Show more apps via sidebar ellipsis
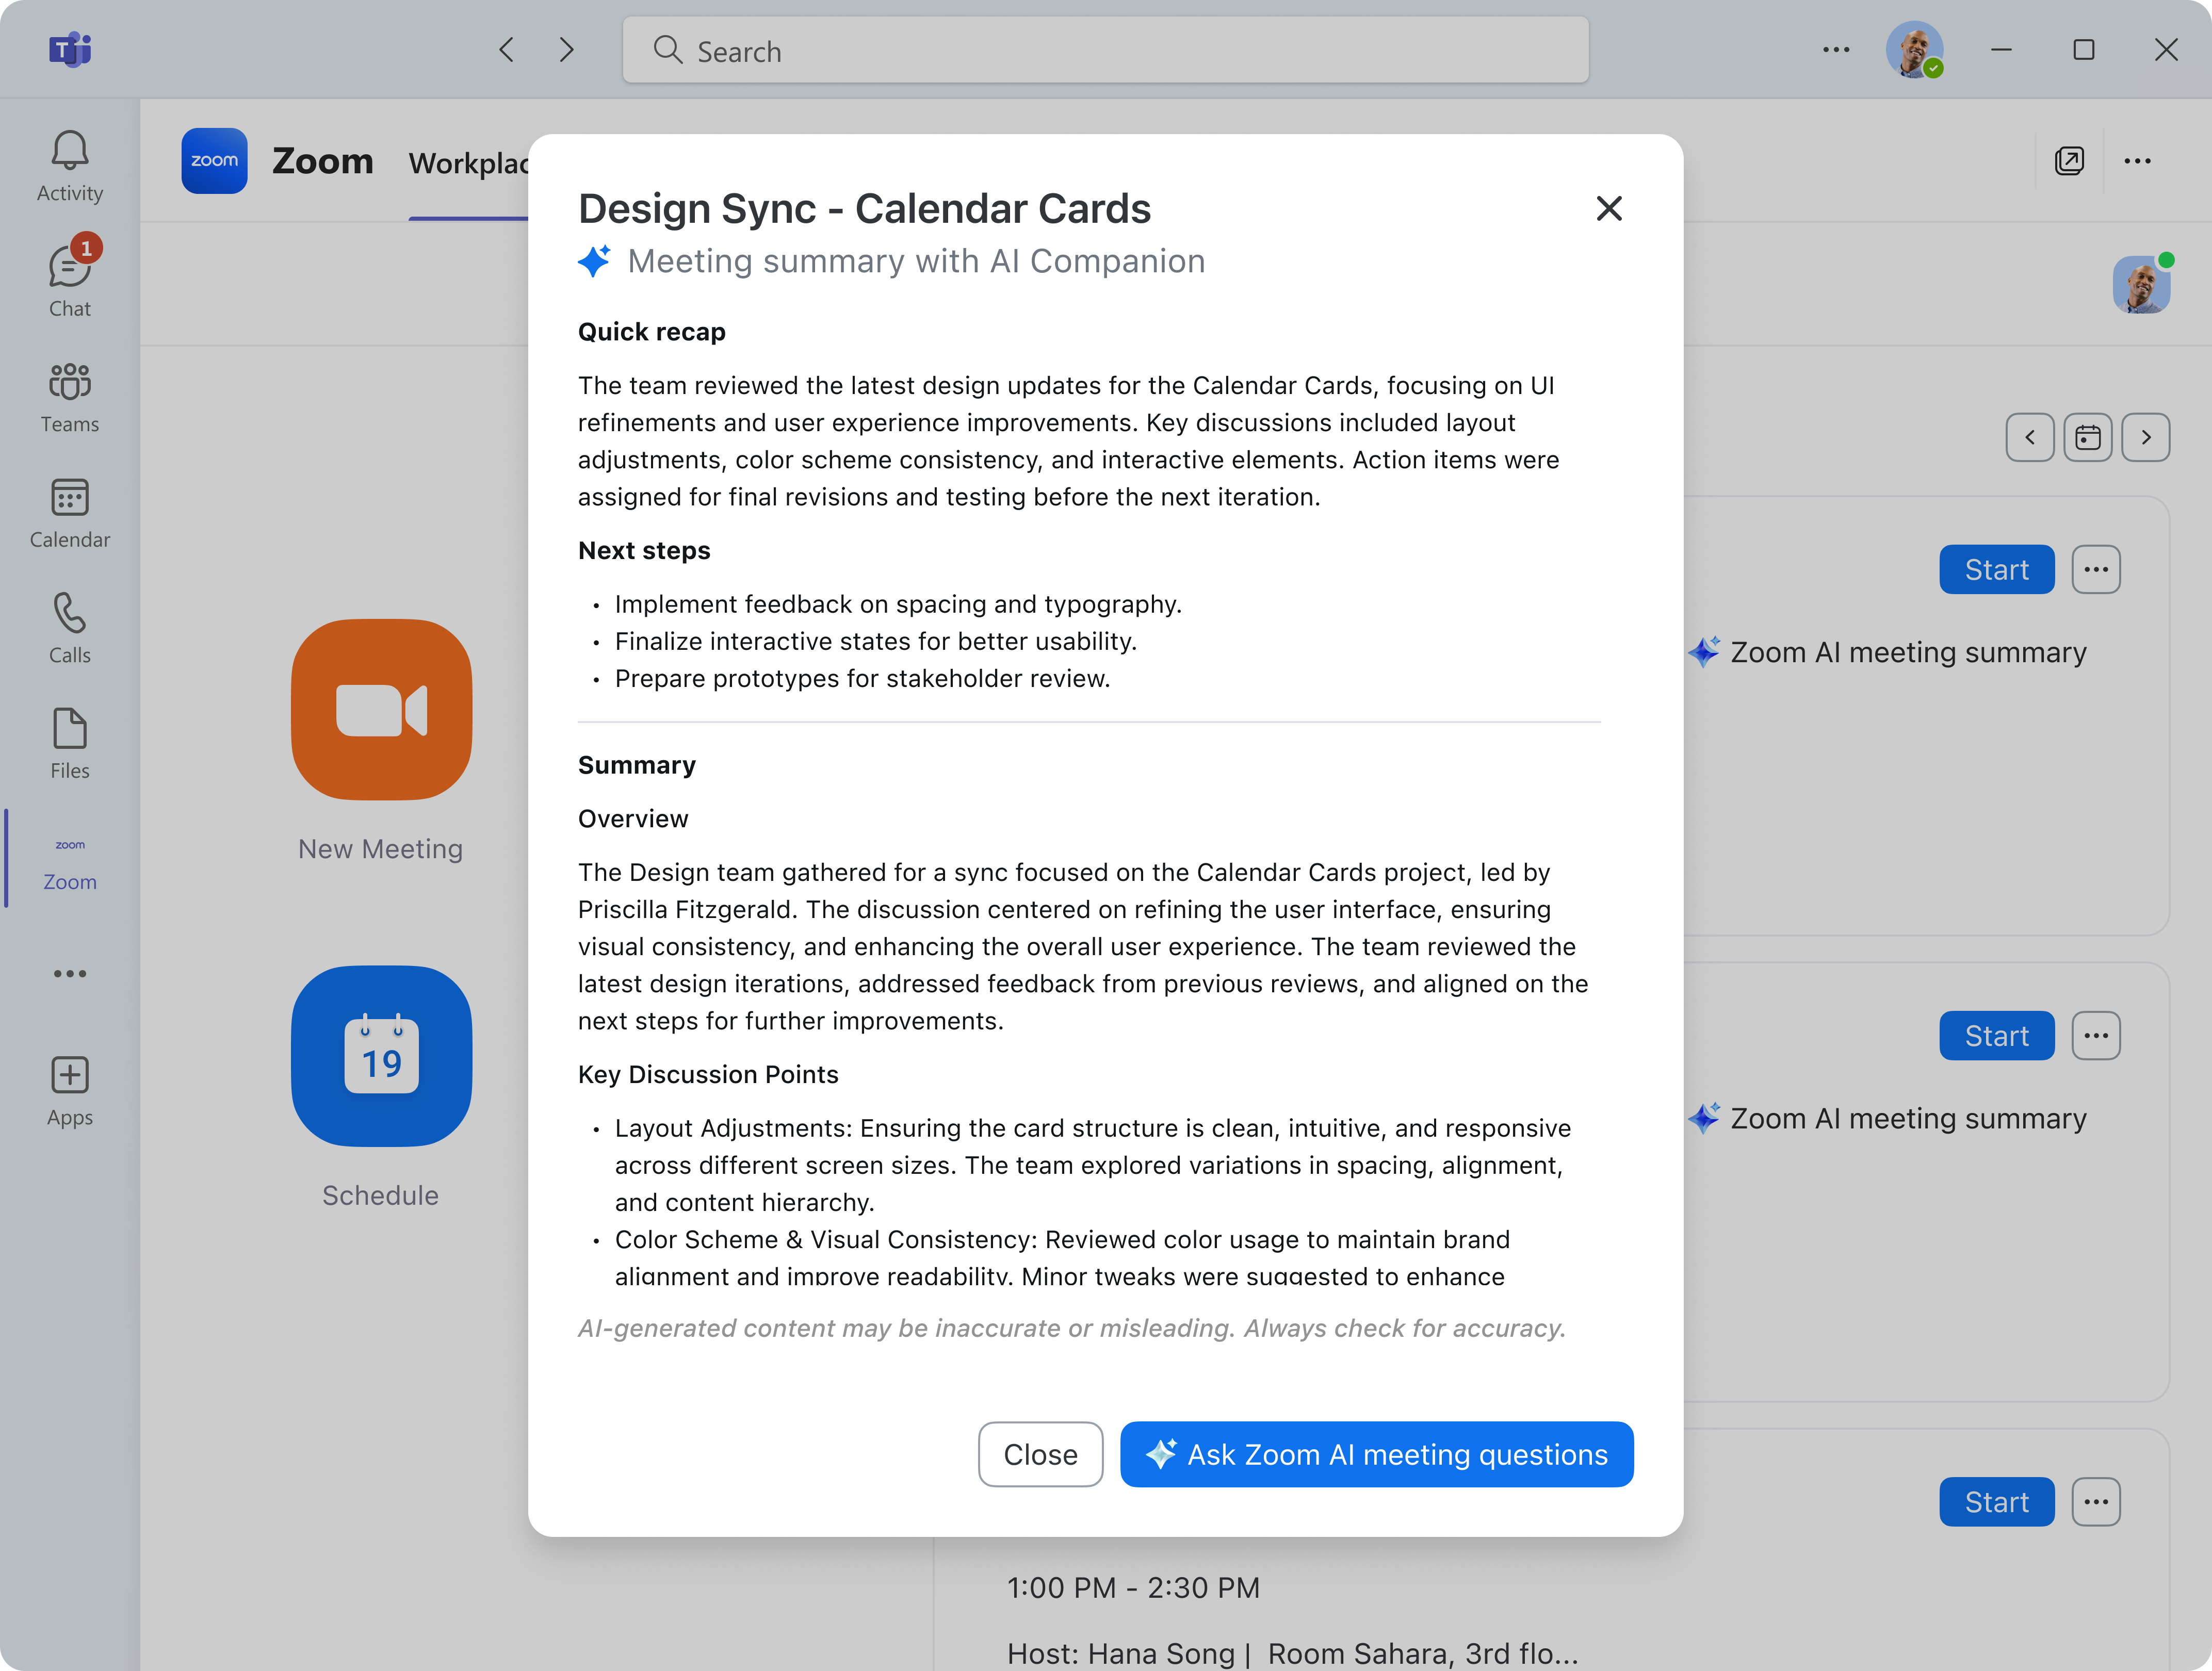 pos(69,973)
